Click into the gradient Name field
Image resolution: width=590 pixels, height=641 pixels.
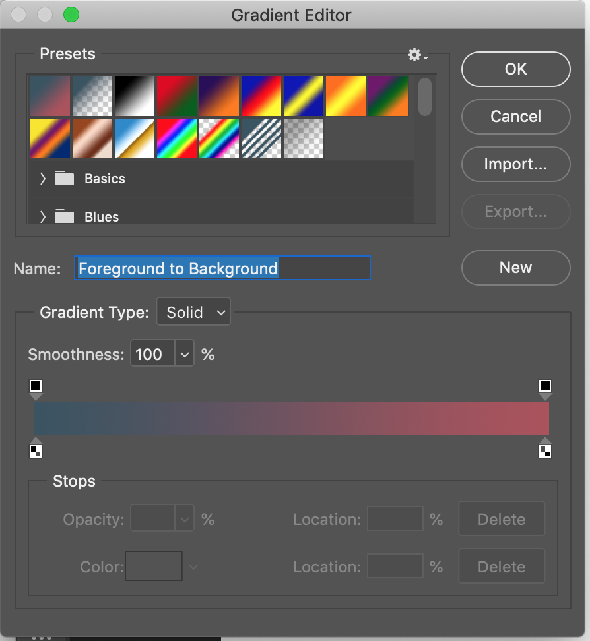tap(222, 268)
